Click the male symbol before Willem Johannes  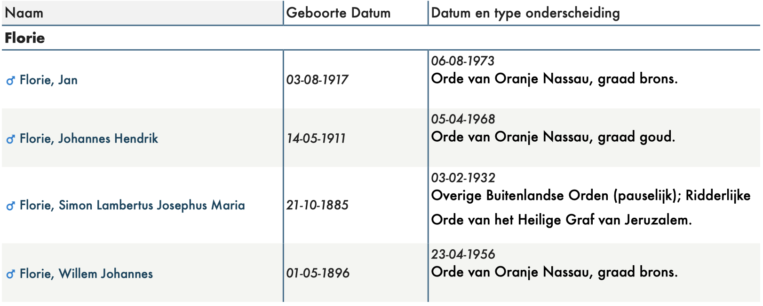(x=10, y=274)
